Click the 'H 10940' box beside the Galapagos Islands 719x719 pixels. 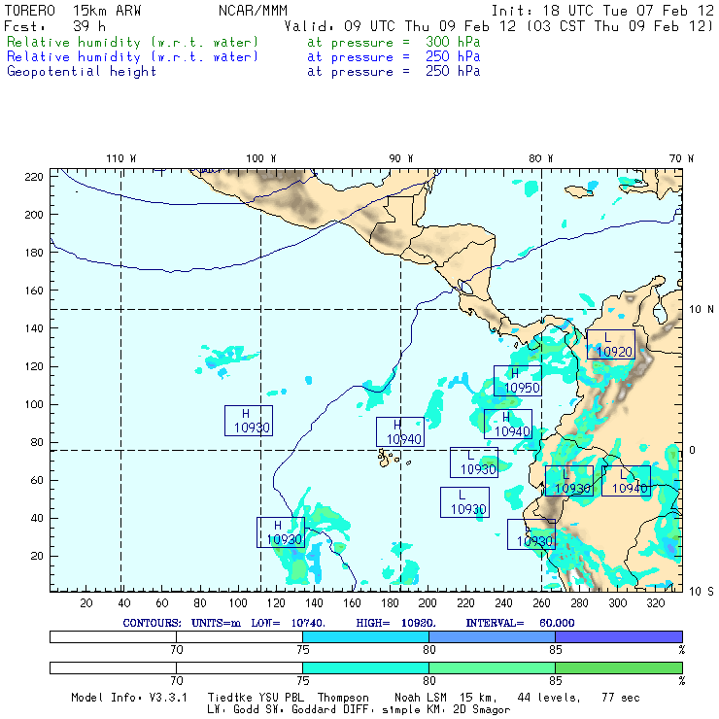click(x=400, y=431)
